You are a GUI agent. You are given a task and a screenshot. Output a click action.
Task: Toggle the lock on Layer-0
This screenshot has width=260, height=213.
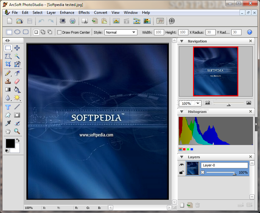pos(182,172)
